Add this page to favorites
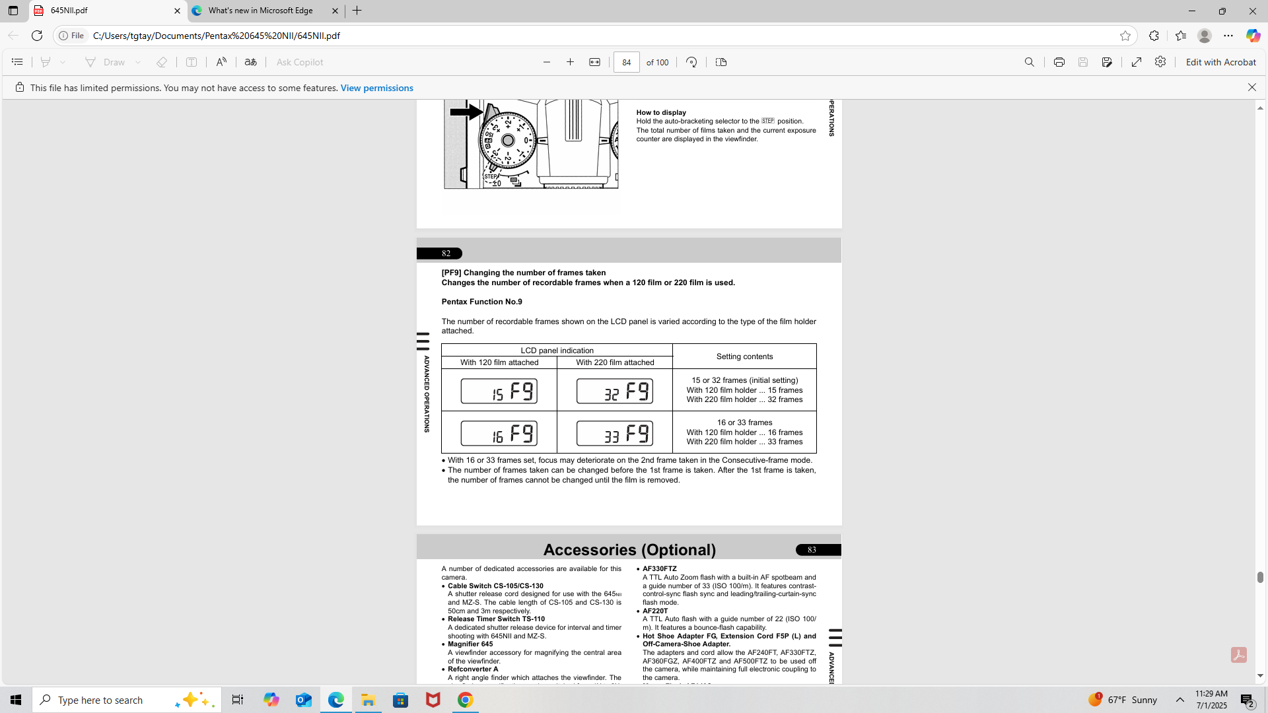The width and height of the screenshot is (1268, 713). point(1125,36)
